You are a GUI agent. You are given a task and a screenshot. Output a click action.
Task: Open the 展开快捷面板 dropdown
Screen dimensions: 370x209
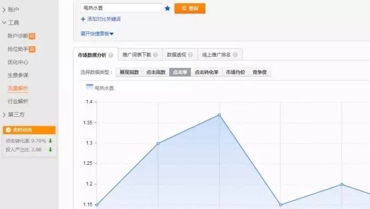pyautogui.click(x=97, y=34)
